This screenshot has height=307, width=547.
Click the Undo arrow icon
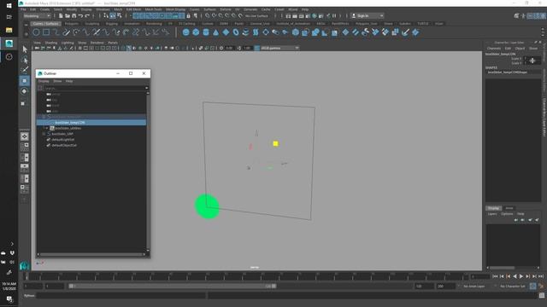pyautogui.click(x=80, y=15)
